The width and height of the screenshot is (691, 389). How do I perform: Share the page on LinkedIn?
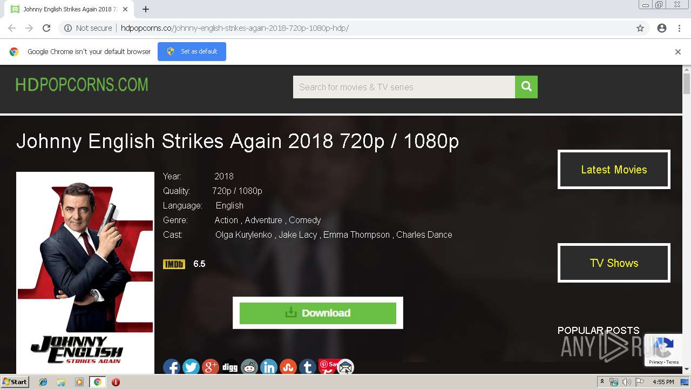269,367
